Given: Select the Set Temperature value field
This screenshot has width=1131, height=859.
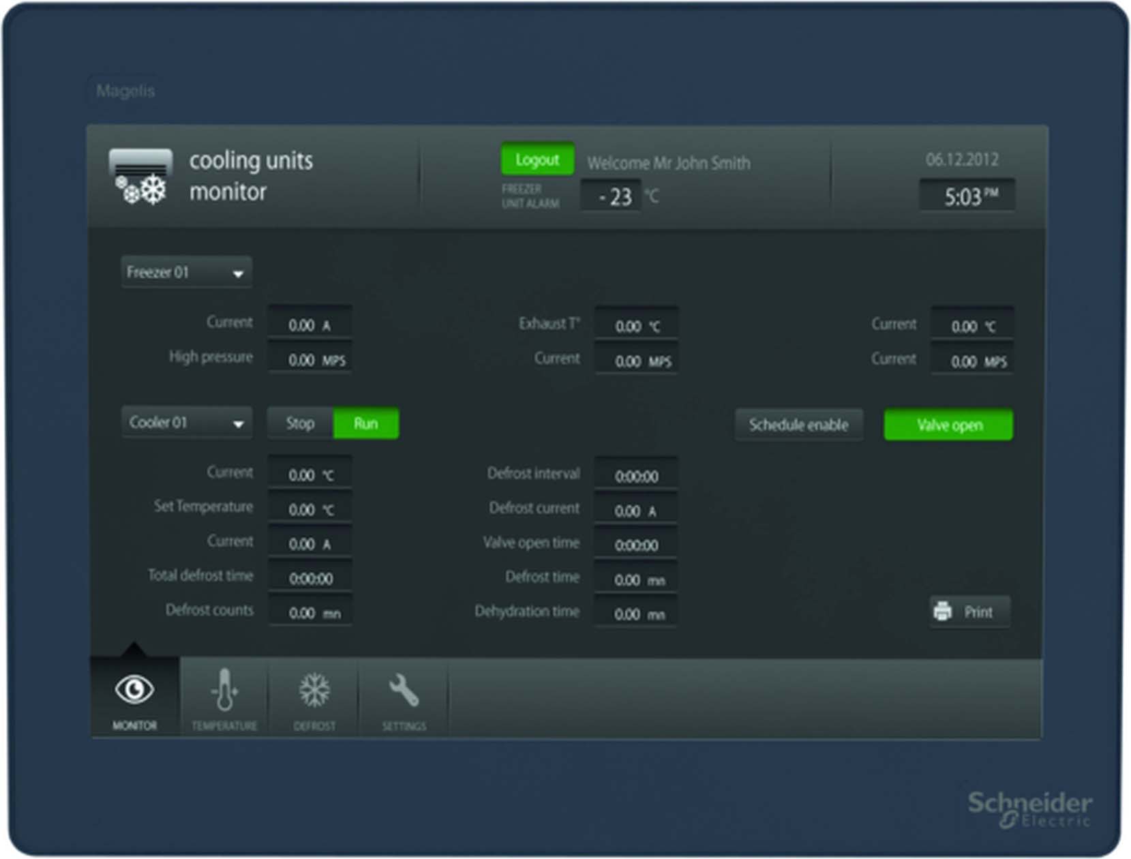Looking at the screenshot, I should tap(310, 509).
